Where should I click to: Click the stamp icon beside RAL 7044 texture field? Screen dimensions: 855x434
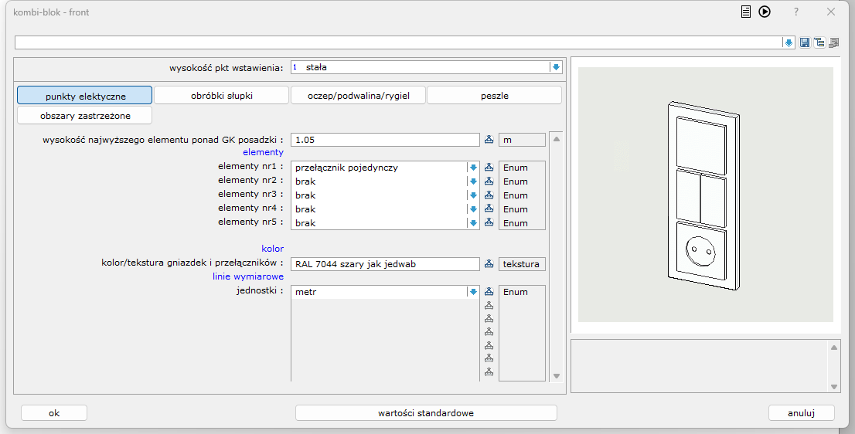[x=489, y=264]
